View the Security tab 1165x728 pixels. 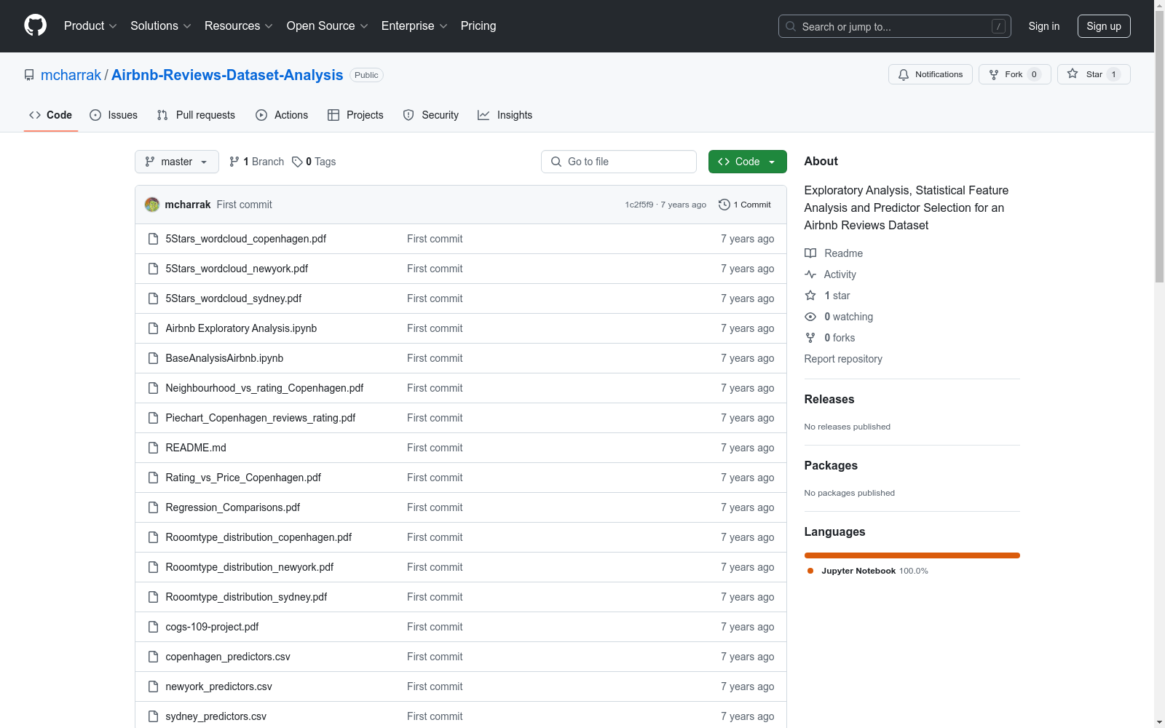pos(431,115)
